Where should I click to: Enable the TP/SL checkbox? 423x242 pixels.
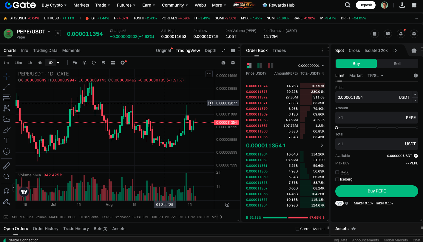[337, 172]
